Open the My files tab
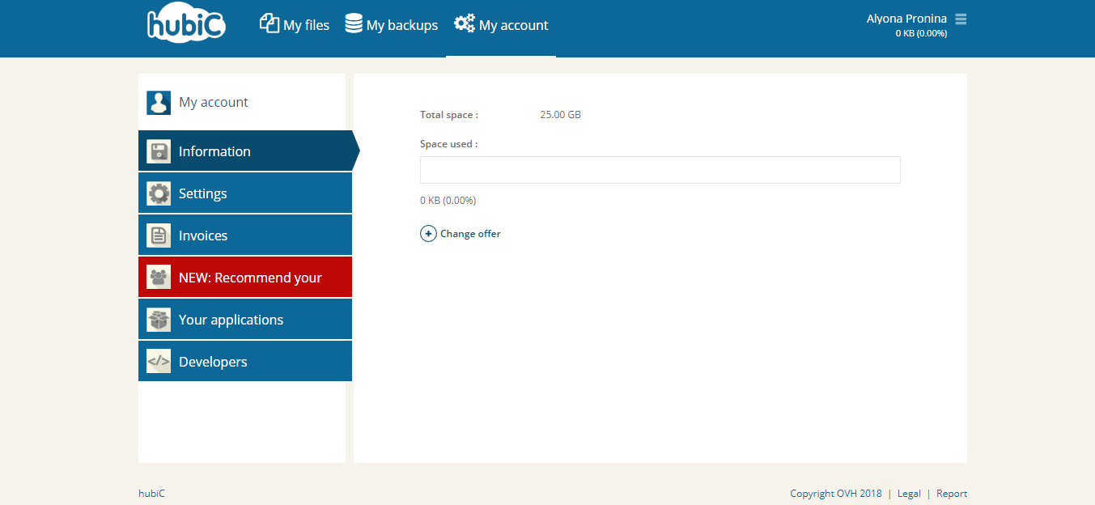The height and width of the screenshot is (505, 1095). [295, 25]
